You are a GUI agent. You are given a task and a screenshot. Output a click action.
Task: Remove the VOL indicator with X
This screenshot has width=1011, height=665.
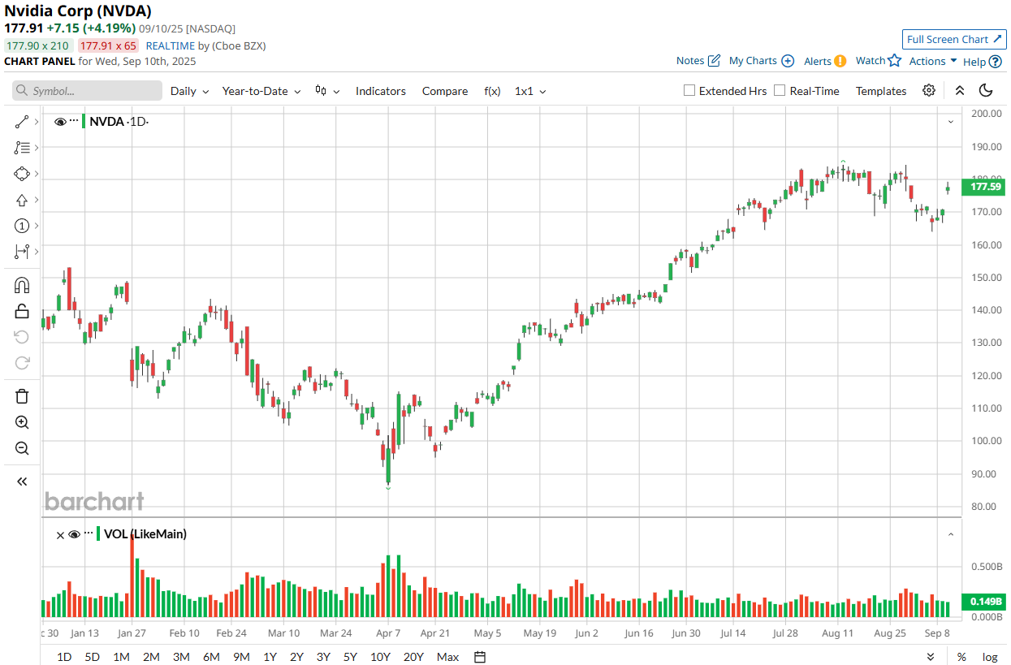[60, 534]
